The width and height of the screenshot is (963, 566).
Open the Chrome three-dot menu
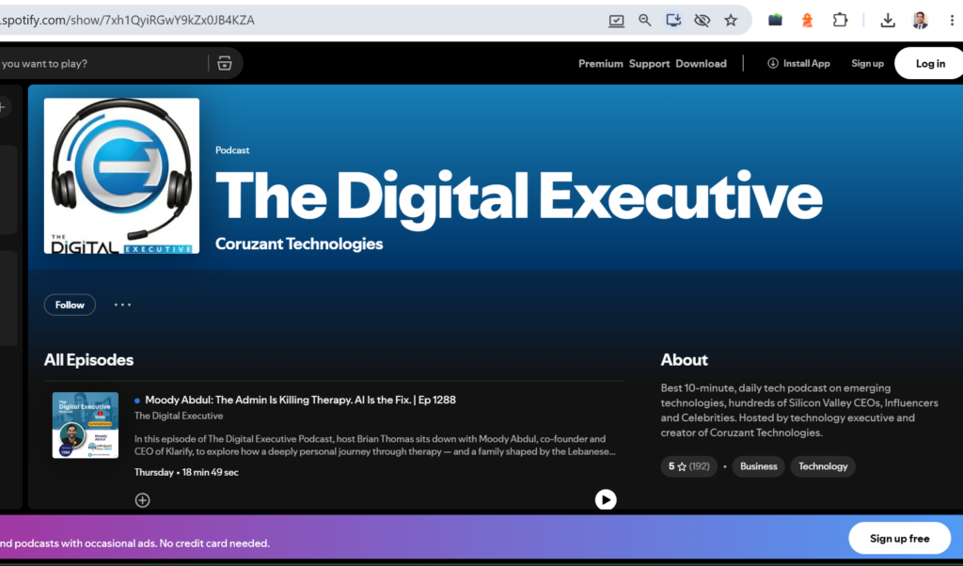[x=952, y=21]
